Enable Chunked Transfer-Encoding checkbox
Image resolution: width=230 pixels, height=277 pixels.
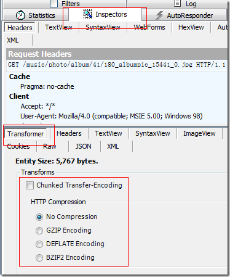point(30,185)
